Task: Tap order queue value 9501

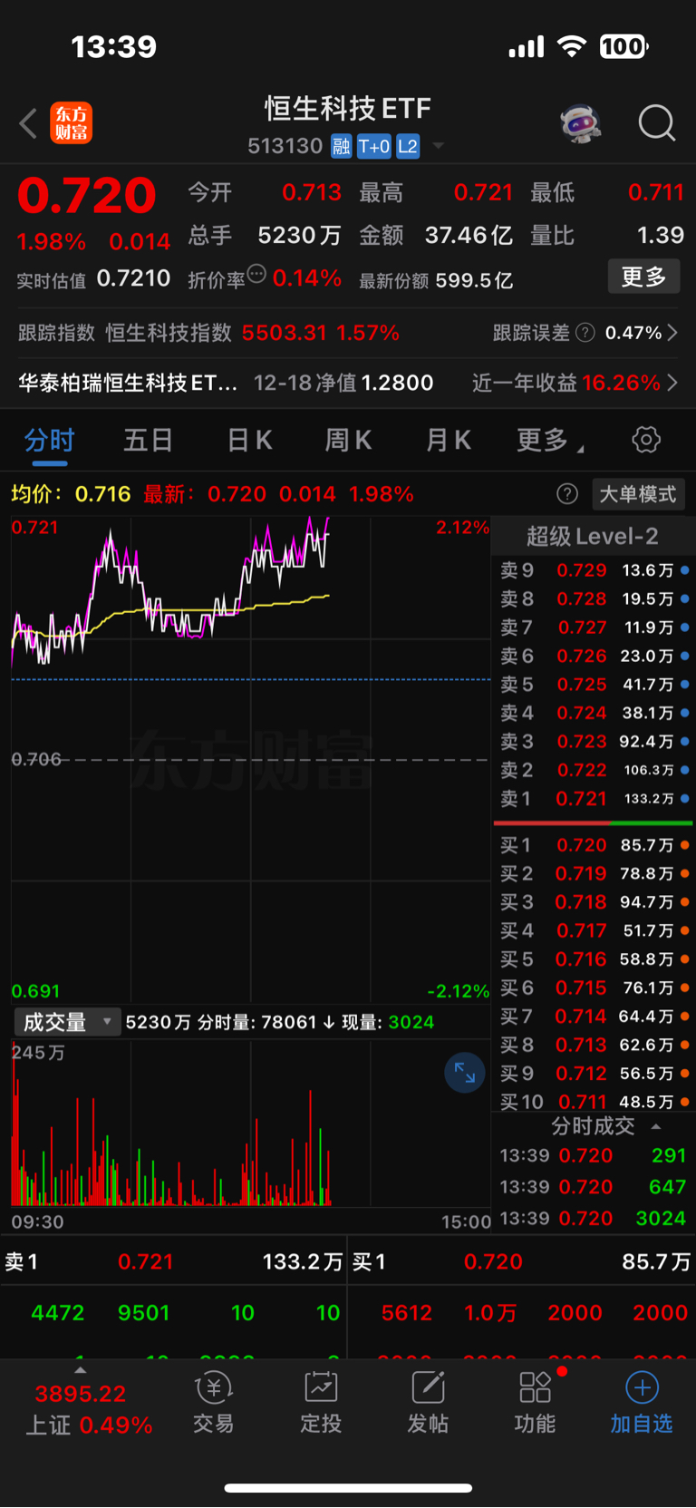Action: (x=143, y=1313)
